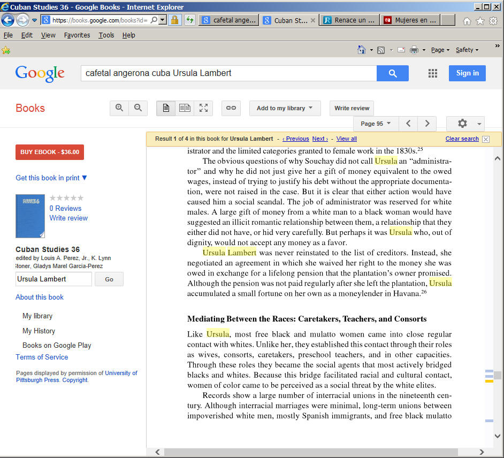The width and height of the screenshot is (504, 458).
Task: Show more command bar items chevron
Action: 497,46
